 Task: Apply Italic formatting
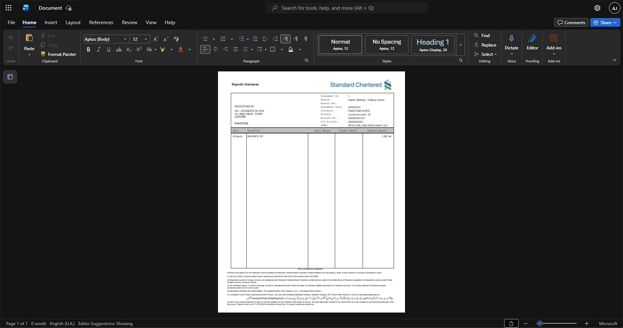pos(99,49)
